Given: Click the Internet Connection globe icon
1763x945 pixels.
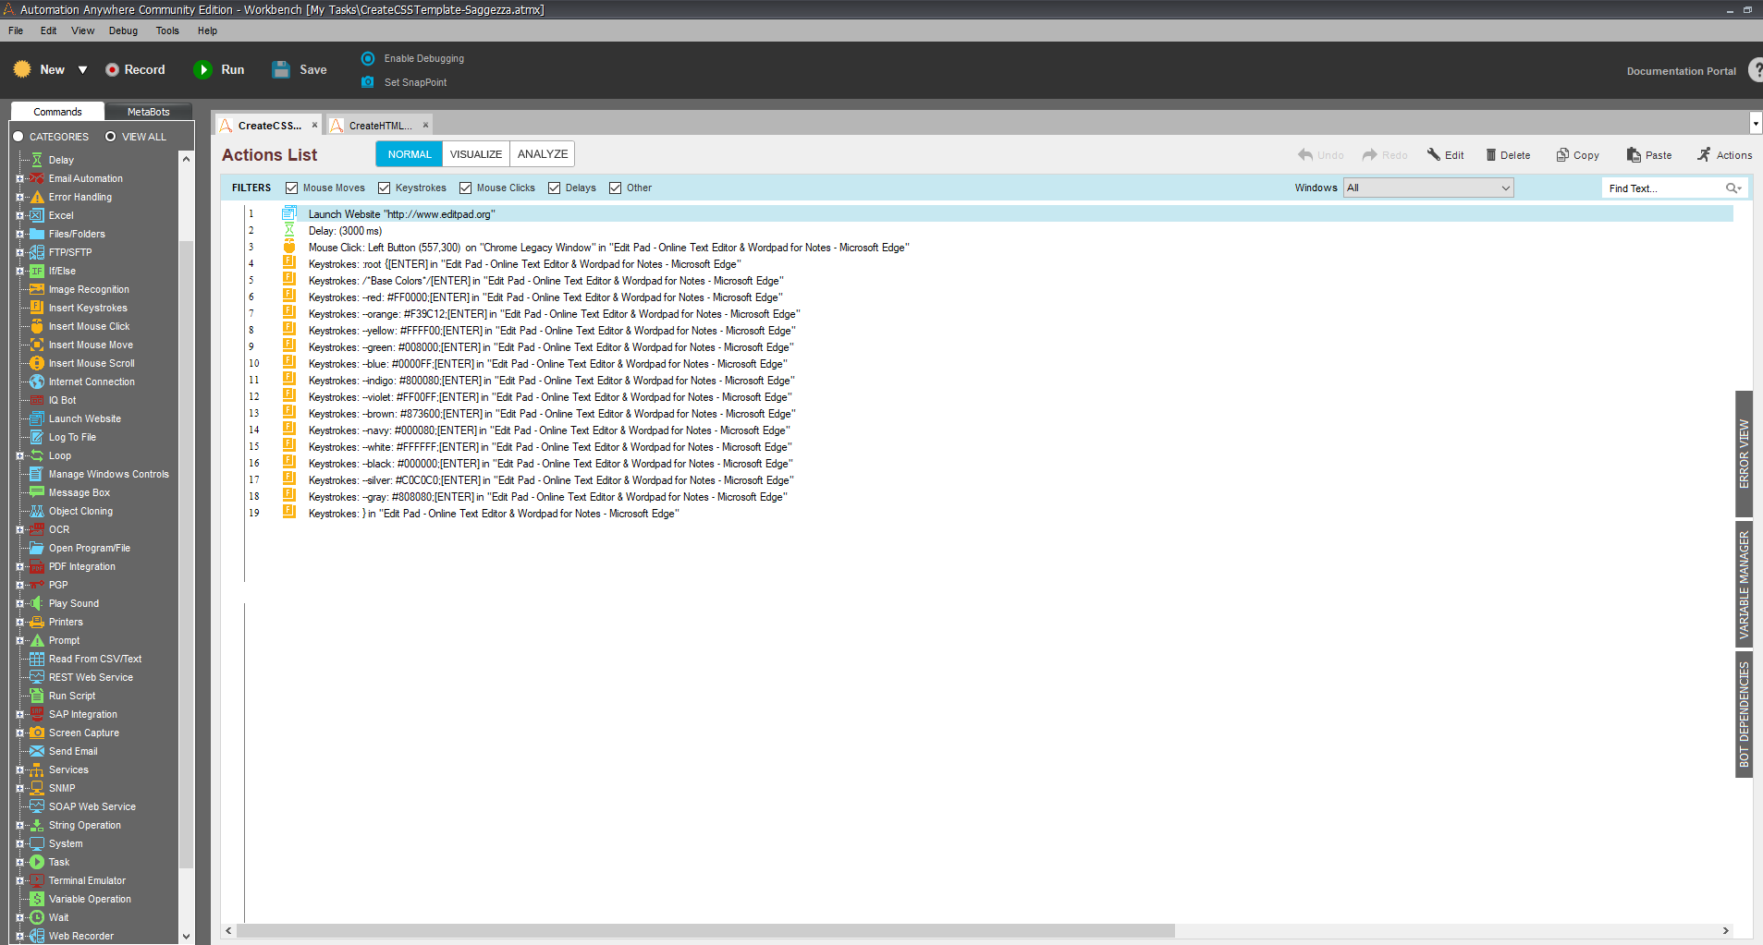Looking at the screenshot, I should tap(37, 382).
